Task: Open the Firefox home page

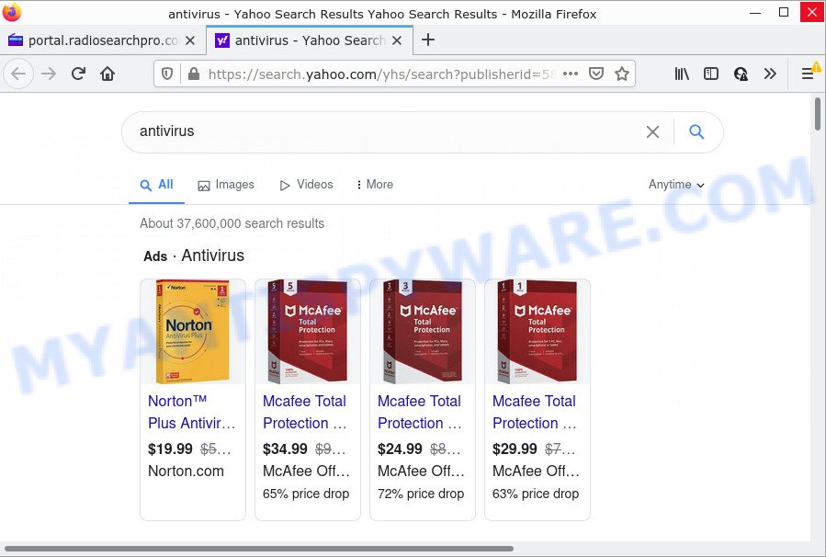Action: (x=107, y=74)
